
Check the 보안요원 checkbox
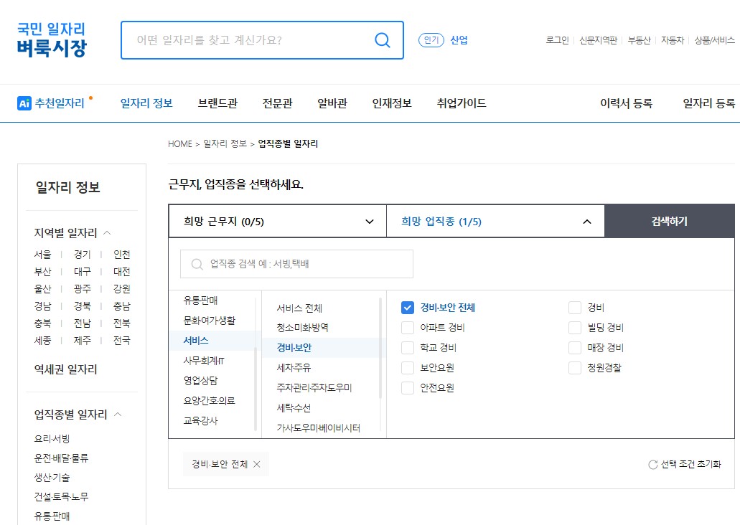(x=407, y=367)
